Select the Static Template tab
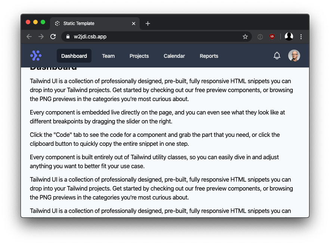This screenshot has width=330, height=245. pos(95,23)
